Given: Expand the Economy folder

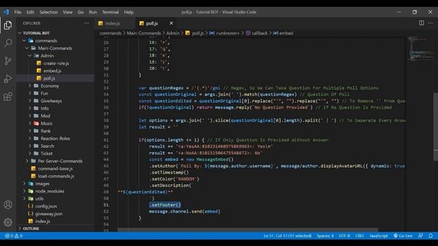Looking at the screenshot, I should [50, 85].
